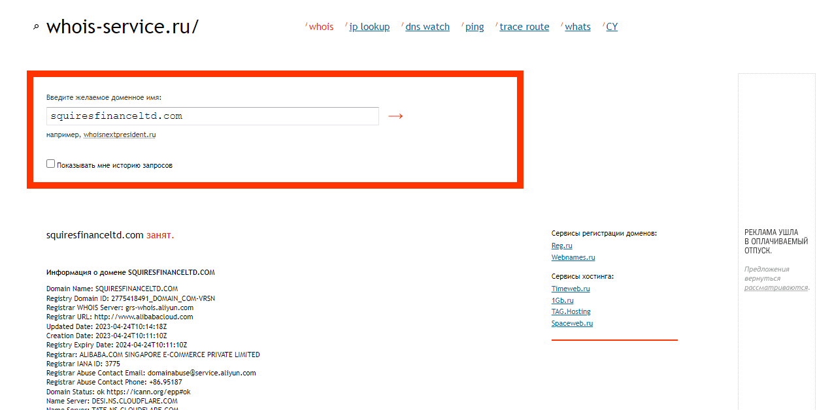Image resolution: width=834 pixels, height=410 pixels.
Task: Follow the whoisnextpresident.ru example link
Action: click(120, 135)
